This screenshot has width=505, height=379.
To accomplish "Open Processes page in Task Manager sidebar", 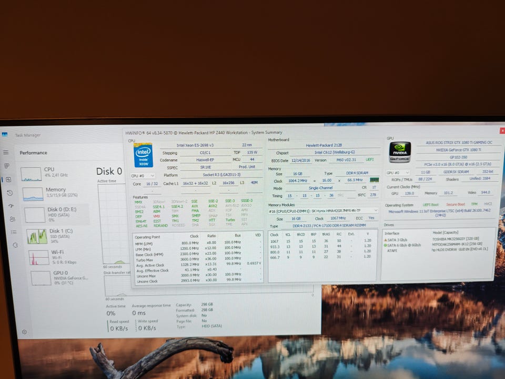I will 7,166.
